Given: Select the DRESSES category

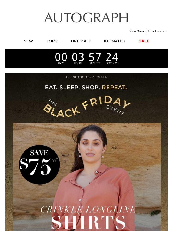Looking at the screenshot, I should [81, 41].
